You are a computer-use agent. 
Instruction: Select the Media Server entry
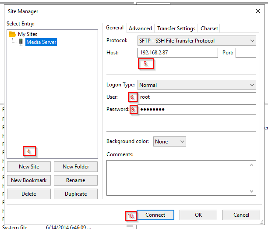(x=41, y=42)
